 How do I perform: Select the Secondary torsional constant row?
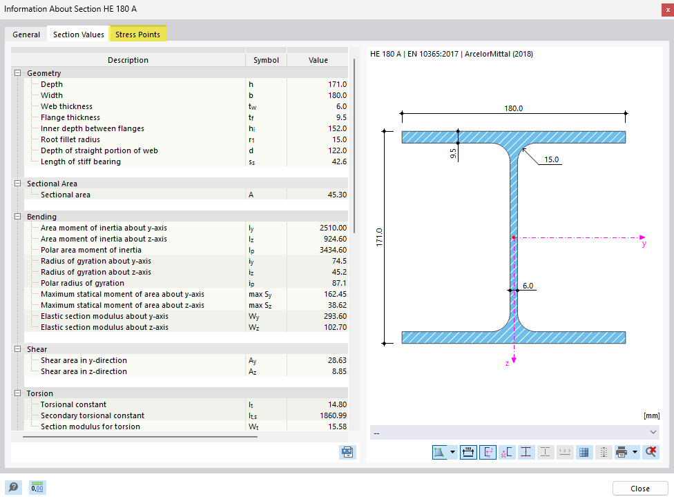[x=186, y=415]
